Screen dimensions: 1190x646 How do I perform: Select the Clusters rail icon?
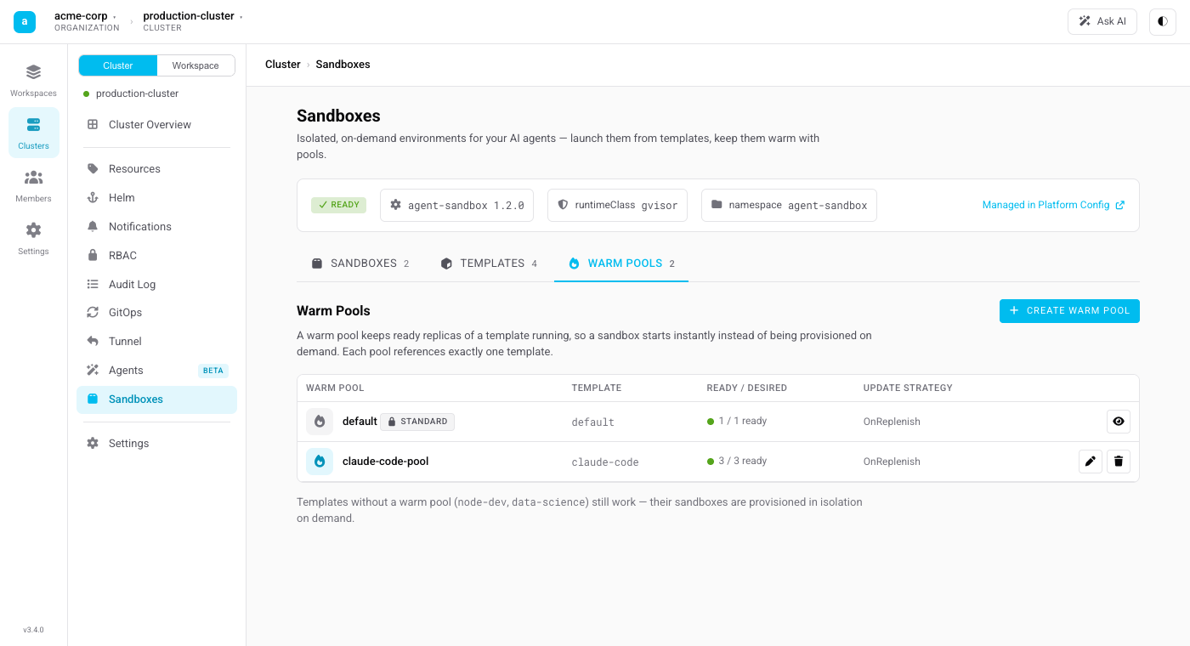pos(33,133)
